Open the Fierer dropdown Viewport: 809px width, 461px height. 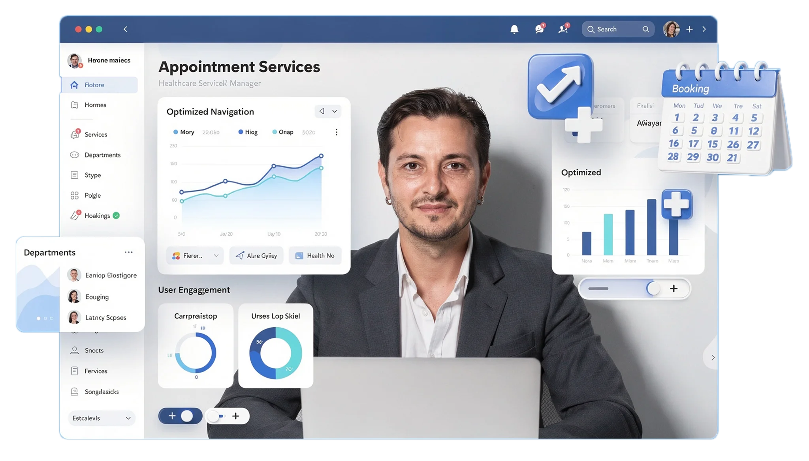[x=195, y=256]
